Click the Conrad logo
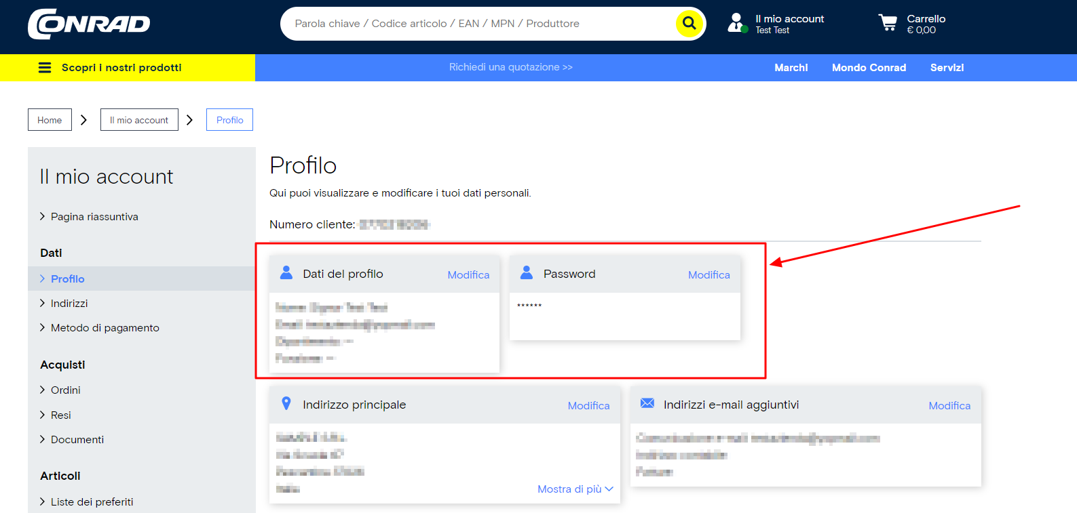 (x=89, y=24)
